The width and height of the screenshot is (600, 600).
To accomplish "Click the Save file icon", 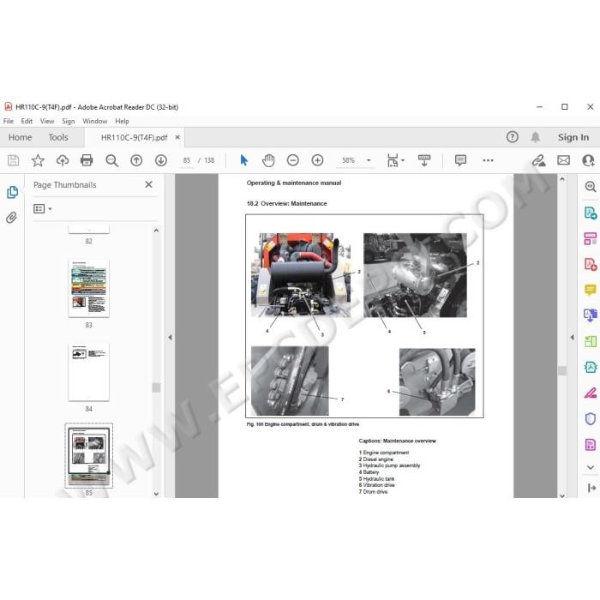I will (13, 160).
